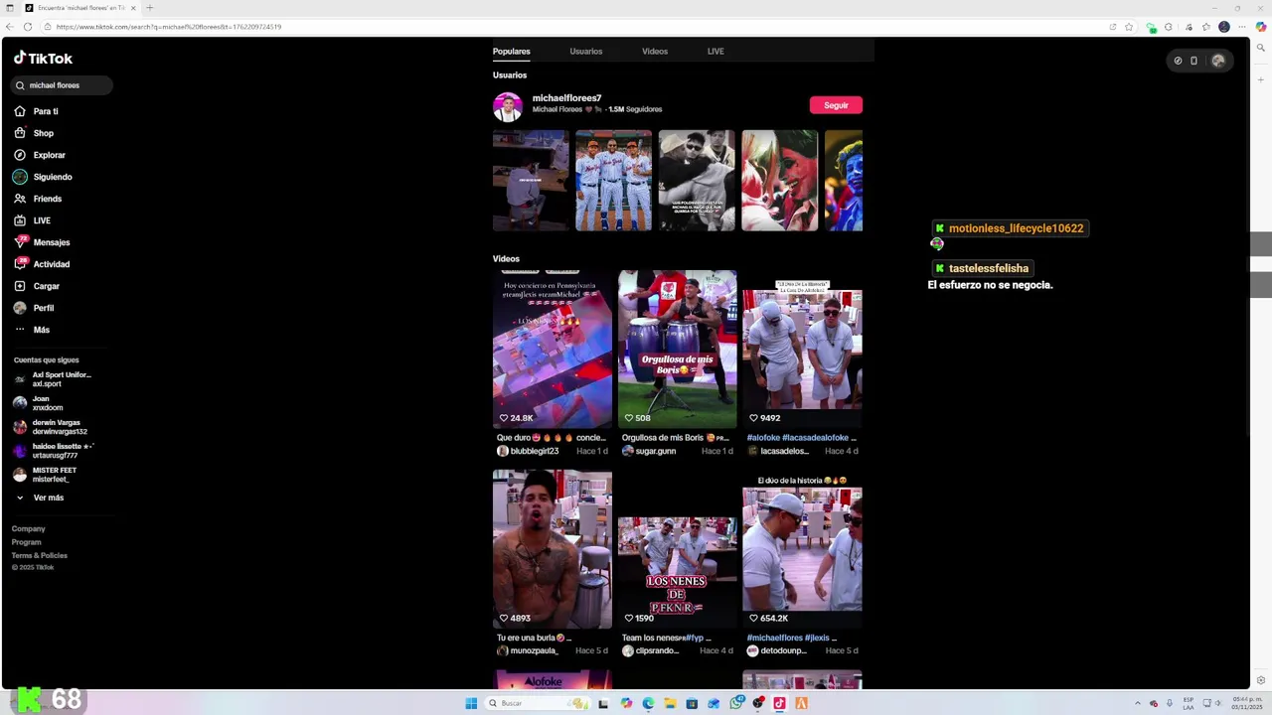Open LOS NENES video thumbnail

click(x=678, y=549)
